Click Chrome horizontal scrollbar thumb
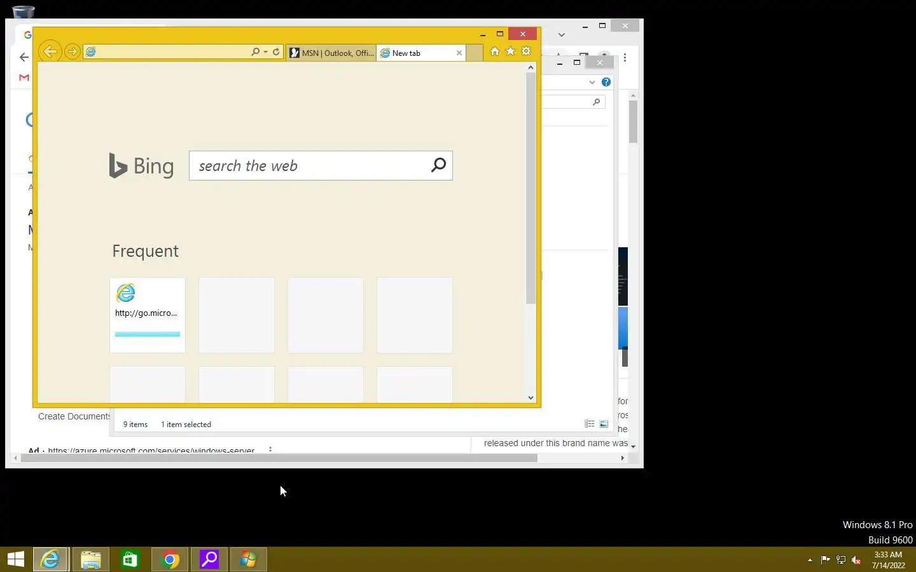 (279, 458)
